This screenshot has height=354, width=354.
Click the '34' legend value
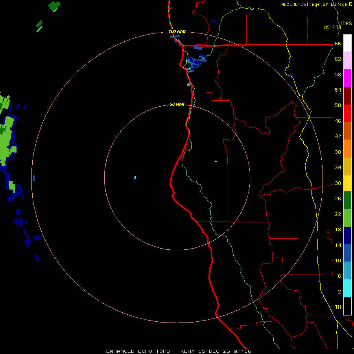coord(338,168)
